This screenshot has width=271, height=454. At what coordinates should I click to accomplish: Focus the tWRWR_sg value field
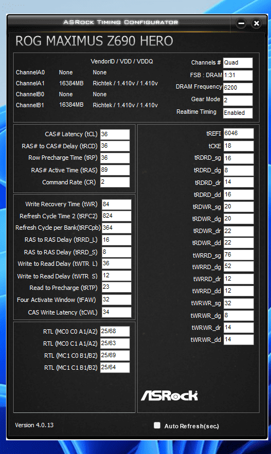click(x=239, y=304)
